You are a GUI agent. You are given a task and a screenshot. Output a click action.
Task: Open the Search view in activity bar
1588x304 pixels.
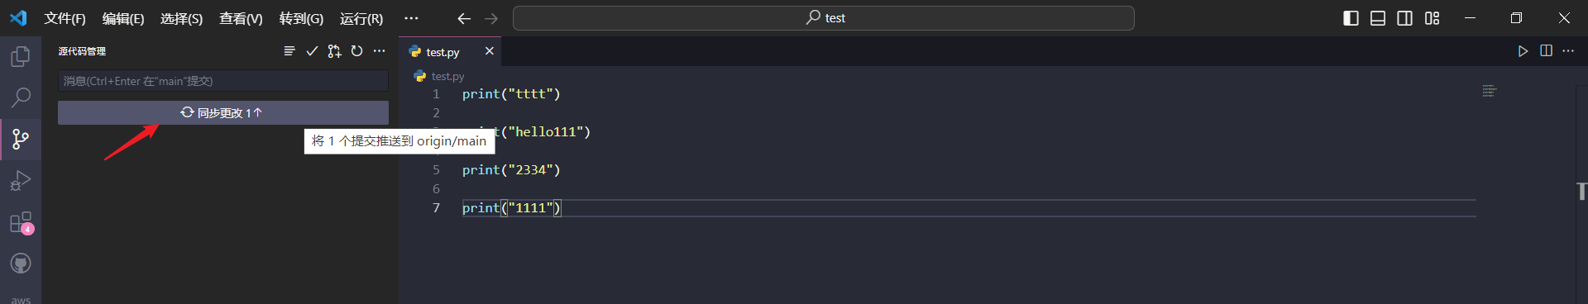click(20, 97)
